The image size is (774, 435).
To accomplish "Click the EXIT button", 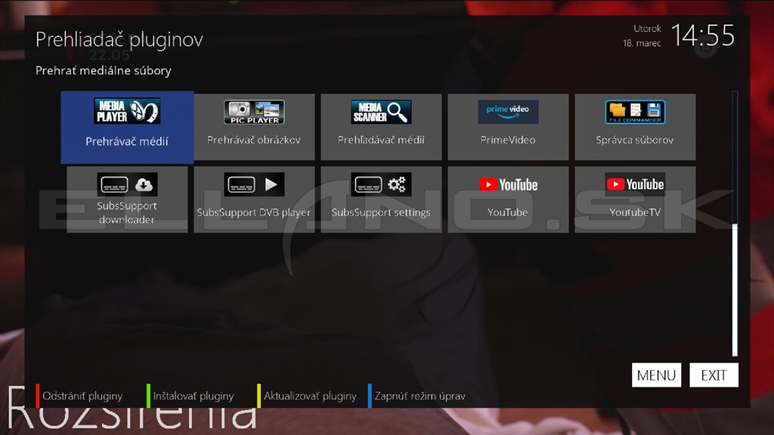I will click(x=714, y=375).
